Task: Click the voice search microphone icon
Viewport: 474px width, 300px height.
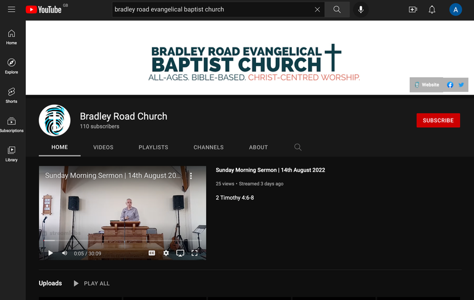Action: (x=360, y=10)
